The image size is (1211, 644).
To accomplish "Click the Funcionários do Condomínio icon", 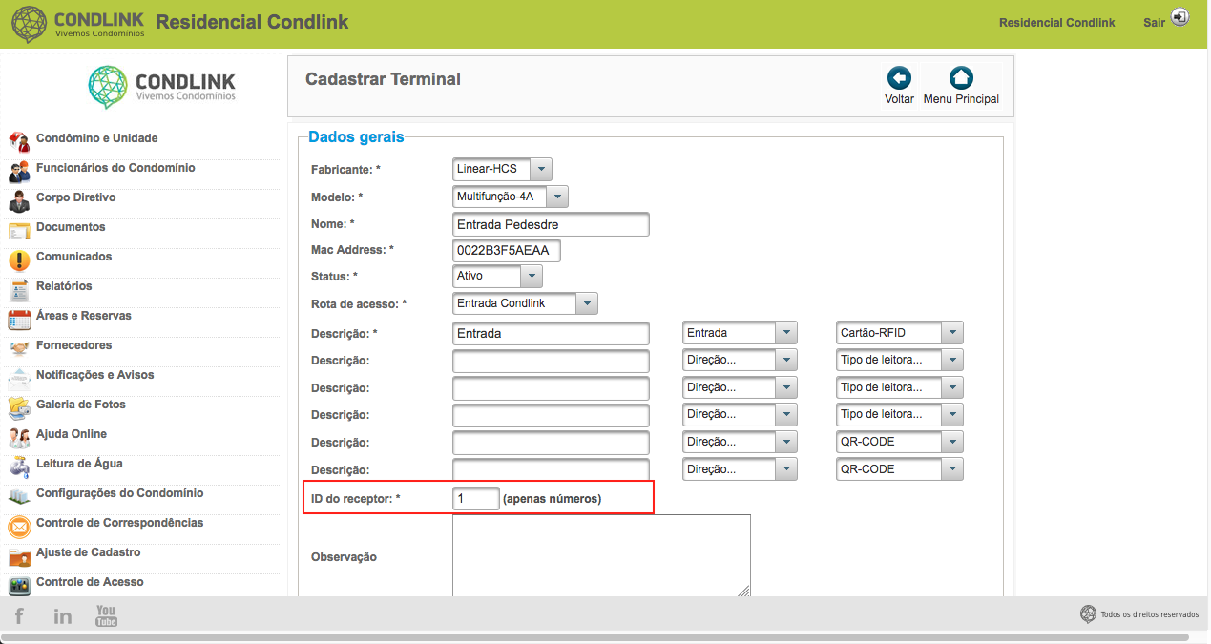I will [19, 172].
